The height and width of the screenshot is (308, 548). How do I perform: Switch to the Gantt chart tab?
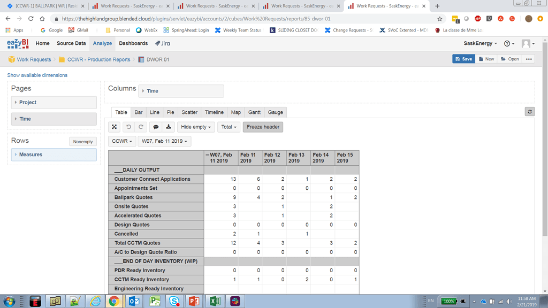254,112
